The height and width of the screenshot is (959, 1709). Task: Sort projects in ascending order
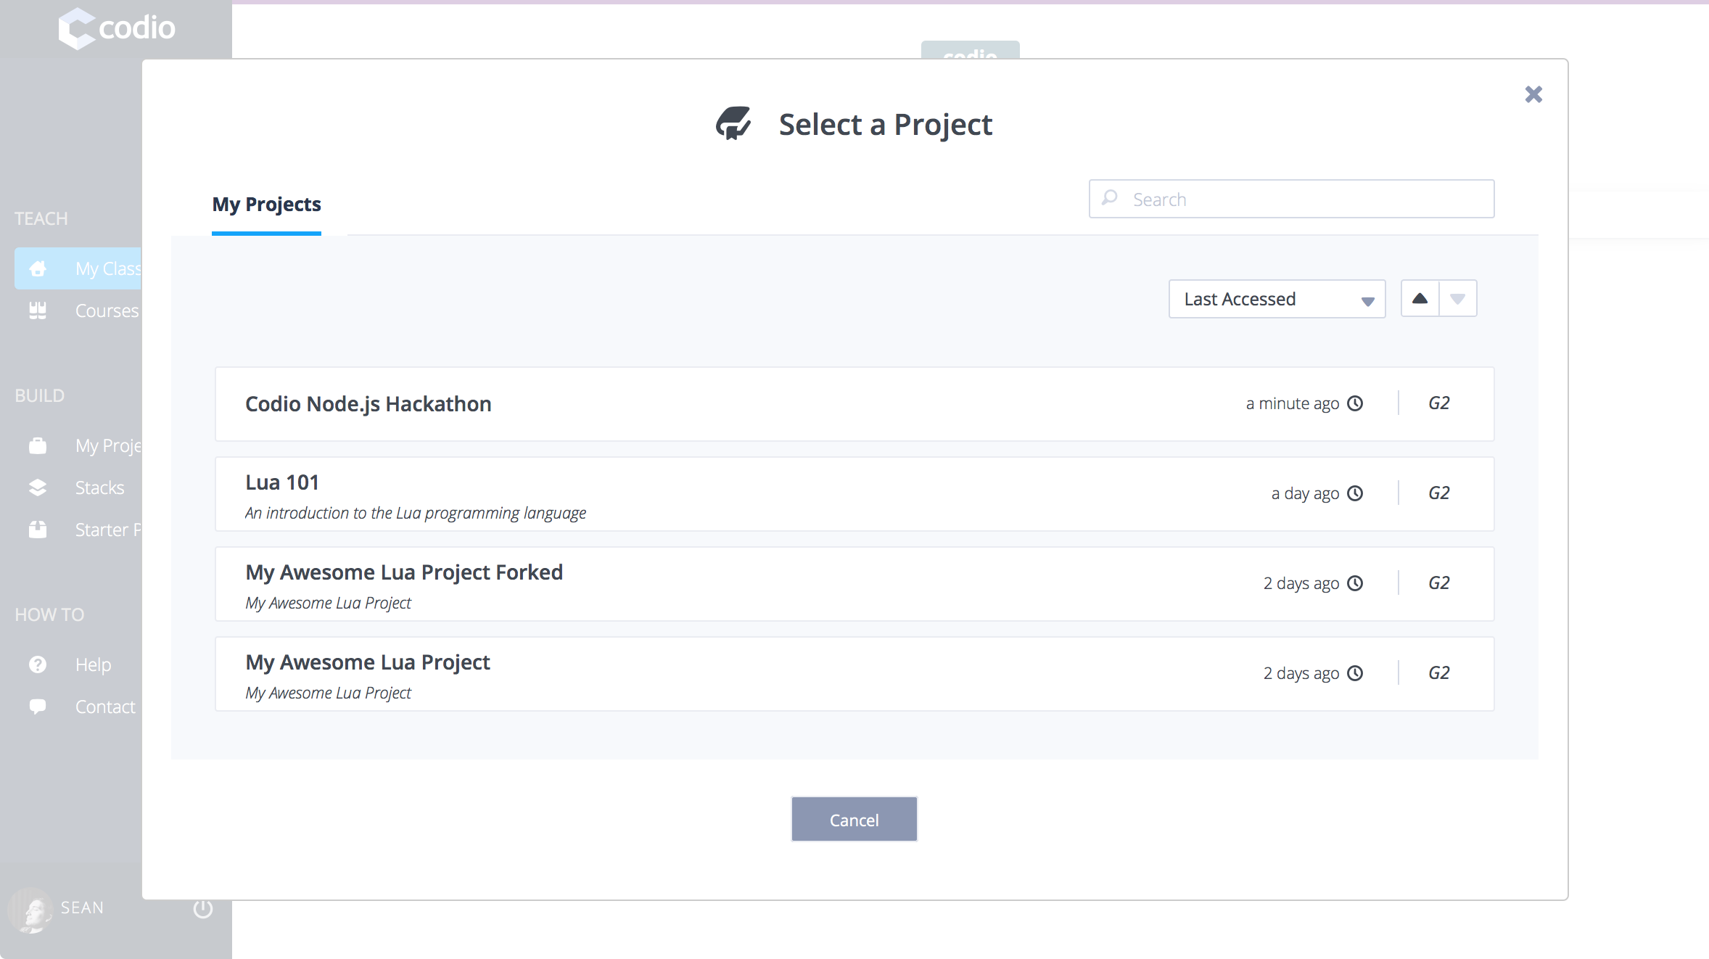point(1420,299)
